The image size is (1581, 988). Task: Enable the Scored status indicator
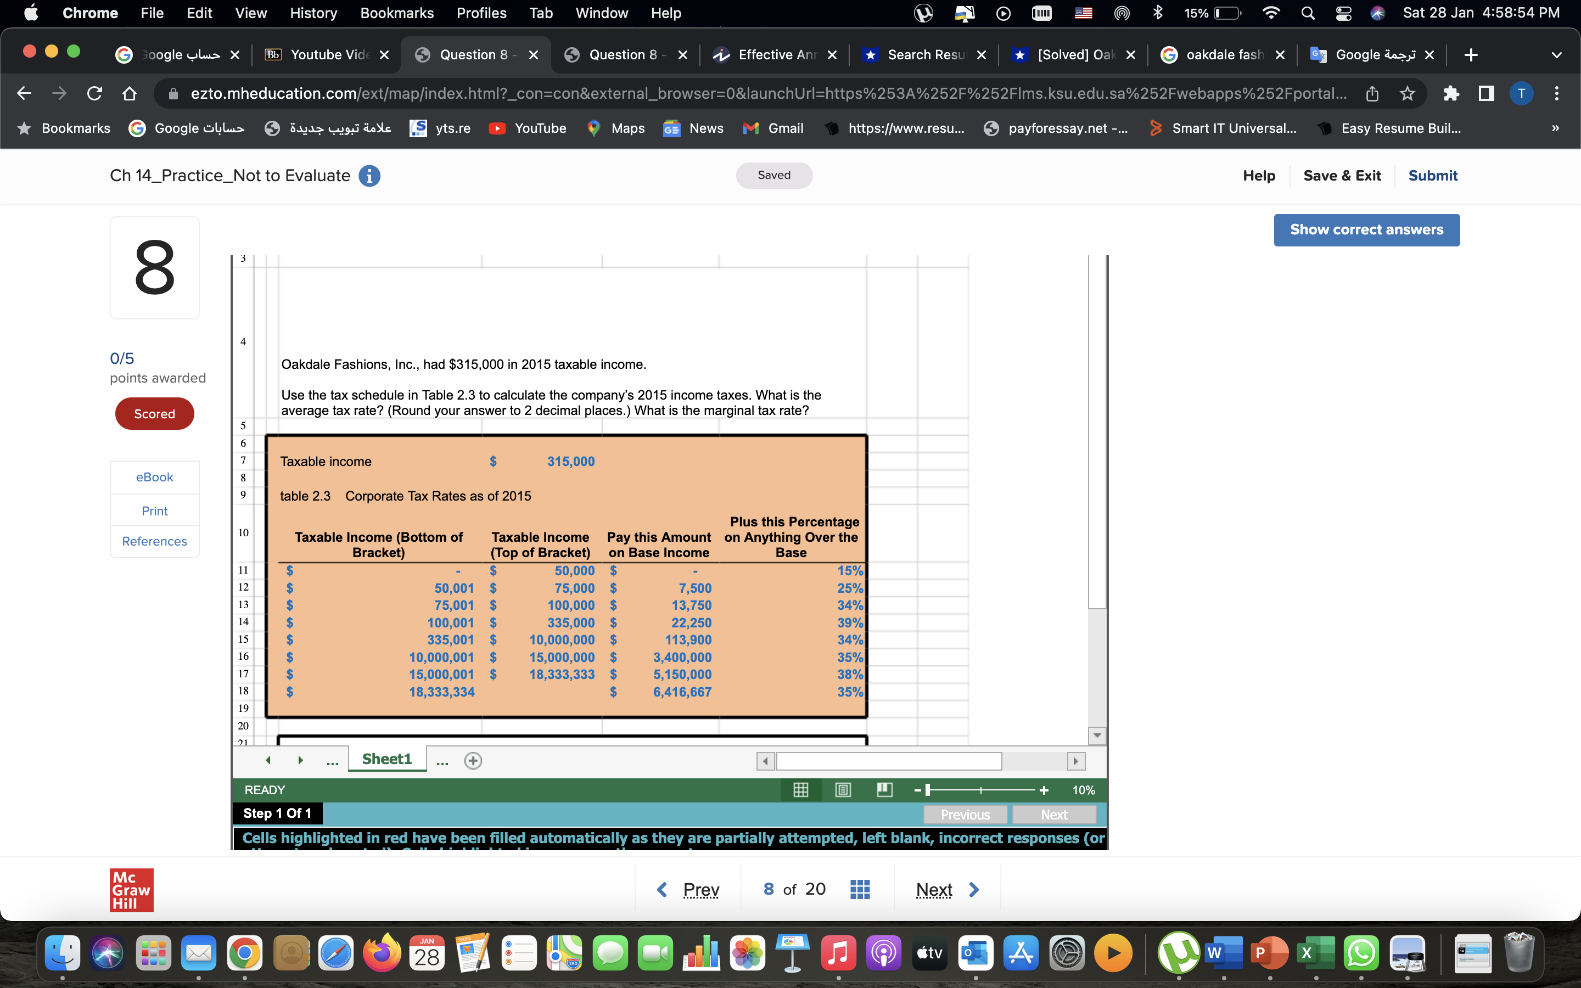pyautogui.click(x=154, y=413)
